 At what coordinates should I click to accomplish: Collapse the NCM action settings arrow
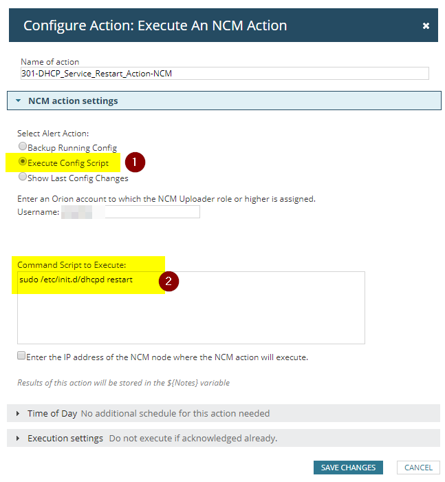(x=19, y=101)
